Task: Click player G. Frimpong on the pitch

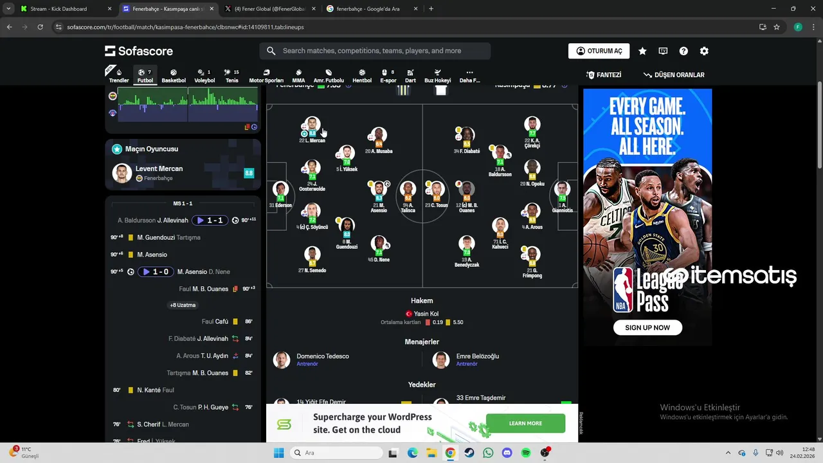Action: tap(532, 261)
